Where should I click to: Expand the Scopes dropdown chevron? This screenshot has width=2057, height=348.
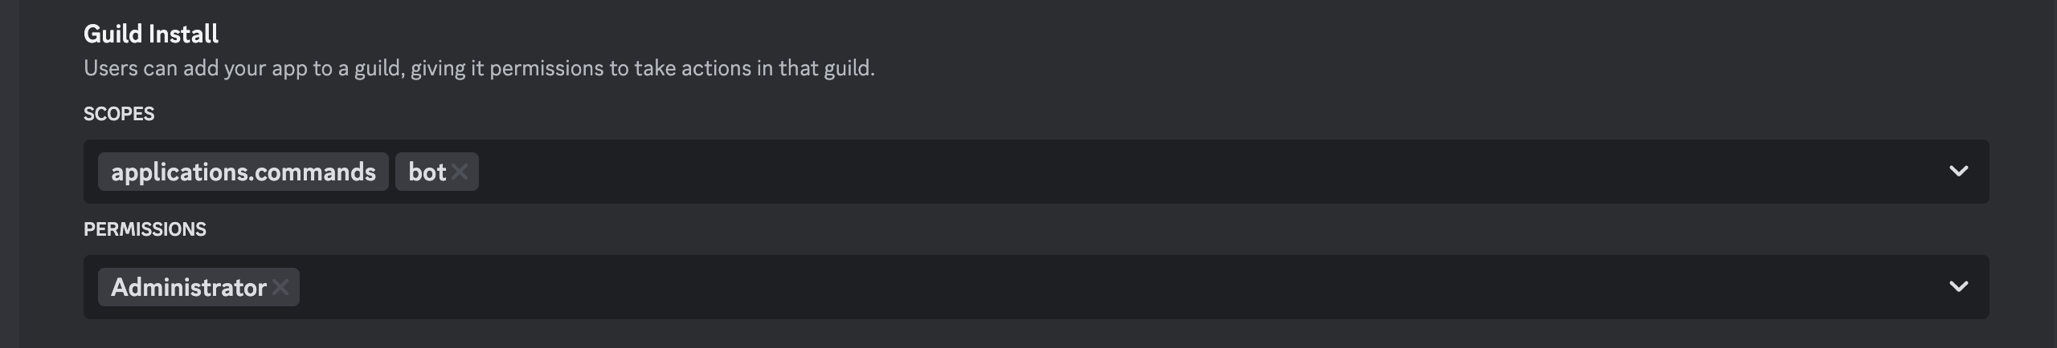pos(1958,172)
